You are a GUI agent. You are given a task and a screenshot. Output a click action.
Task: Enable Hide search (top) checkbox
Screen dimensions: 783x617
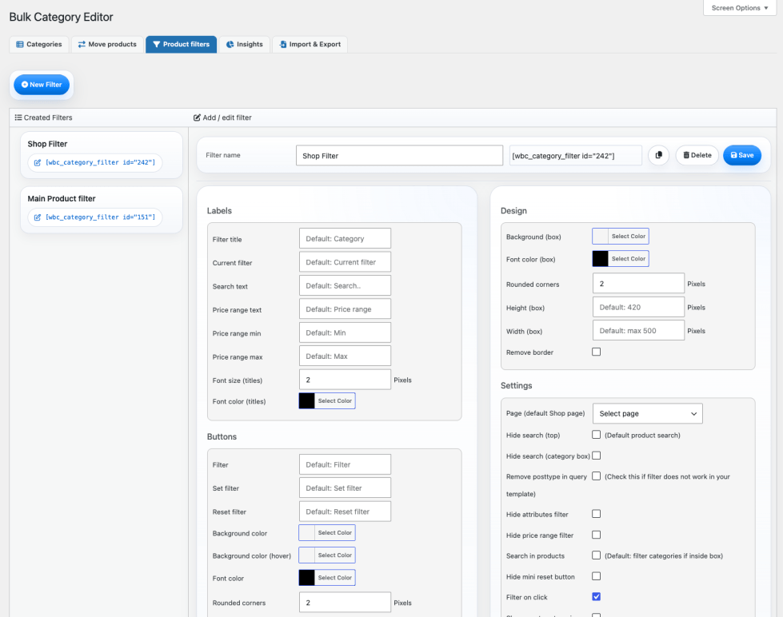click(596, 435)
